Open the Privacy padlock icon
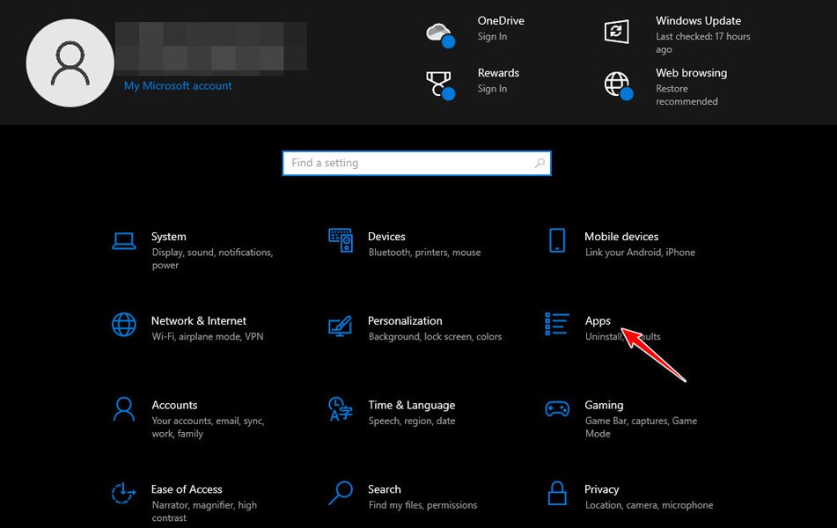Image resolution: width=837 pixels, height=528 pixels. click(557, 494)
